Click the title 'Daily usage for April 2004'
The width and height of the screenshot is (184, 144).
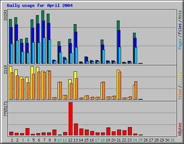[40, 5]
